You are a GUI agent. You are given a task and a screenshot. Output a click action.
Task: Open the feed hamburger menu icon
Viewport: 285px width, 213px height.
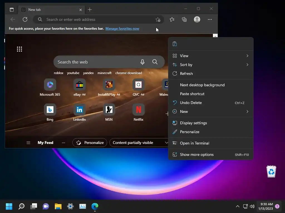(x=28, y=143)
